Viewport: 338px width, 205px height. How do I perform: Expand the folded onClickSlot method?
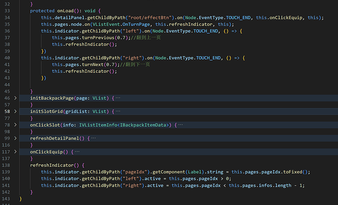(15, 125)
